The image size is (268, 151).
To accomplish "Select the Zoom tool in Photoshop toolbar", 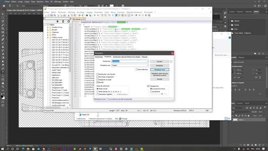I will click(x=3, y=87).
